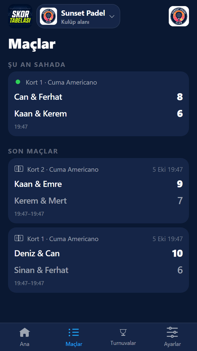Tap the Skor Tabelası app logo
Image resolution: width=197 pixels, height=351 pixels.
coord(20,16)
